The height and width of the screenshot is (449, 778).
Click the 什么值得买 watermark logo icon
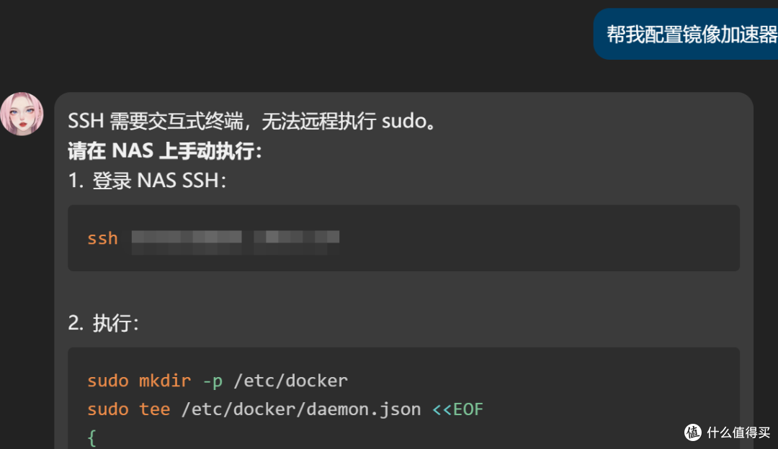point(692,432)
